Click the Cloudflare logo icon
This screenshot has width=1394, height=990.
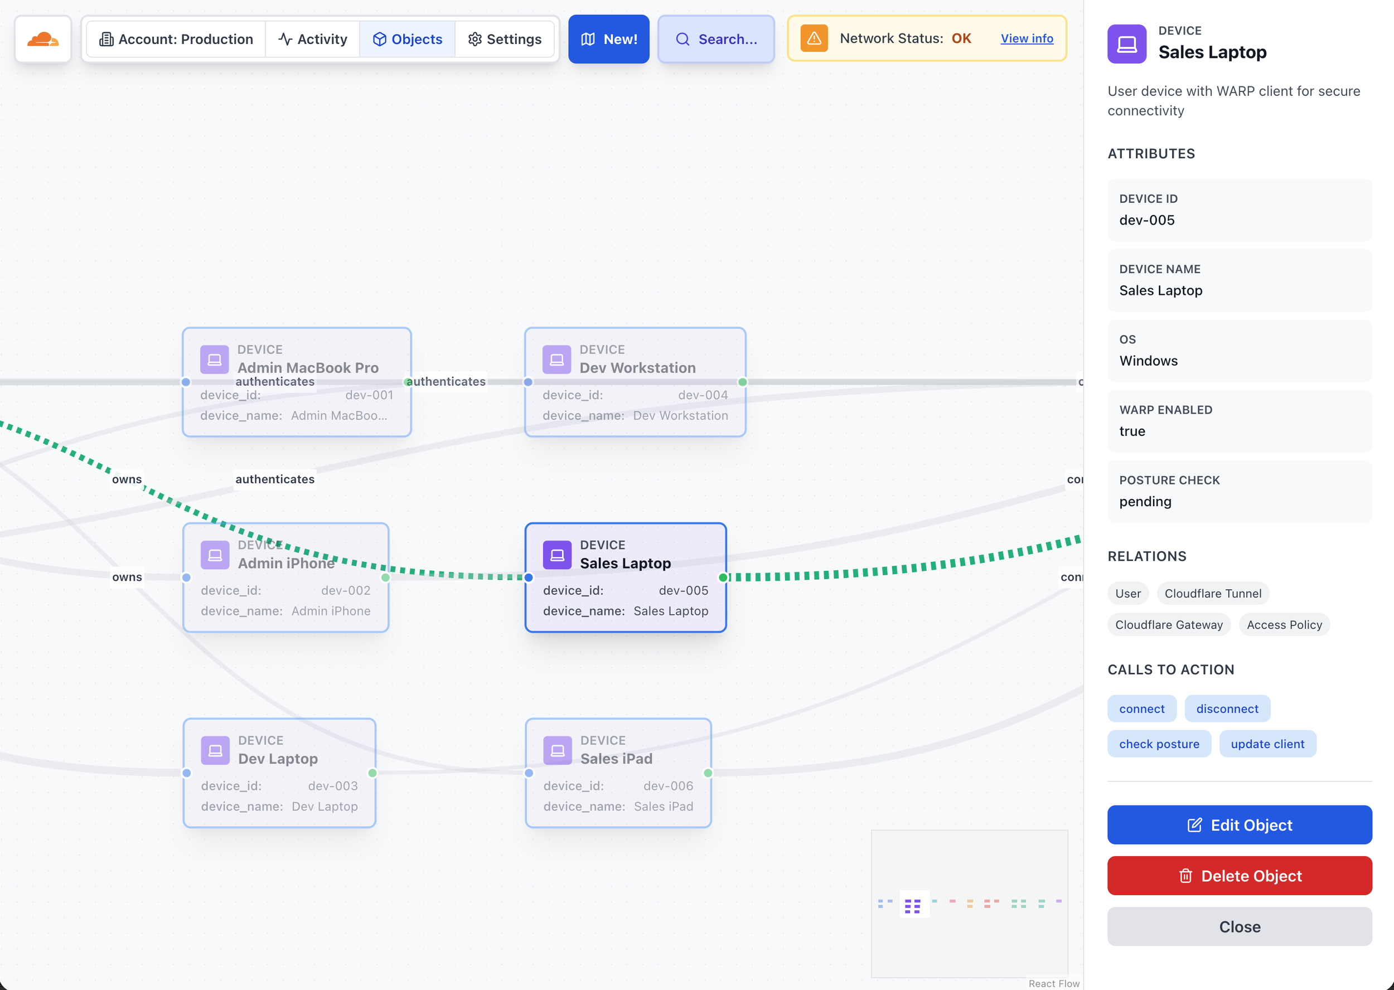(x=42, y=38)
